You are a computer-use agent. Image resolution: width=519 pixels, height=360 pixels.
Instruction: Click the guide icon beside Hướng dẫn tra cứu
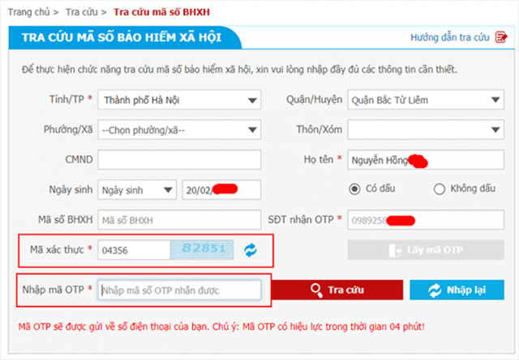[x=501, y=37]
